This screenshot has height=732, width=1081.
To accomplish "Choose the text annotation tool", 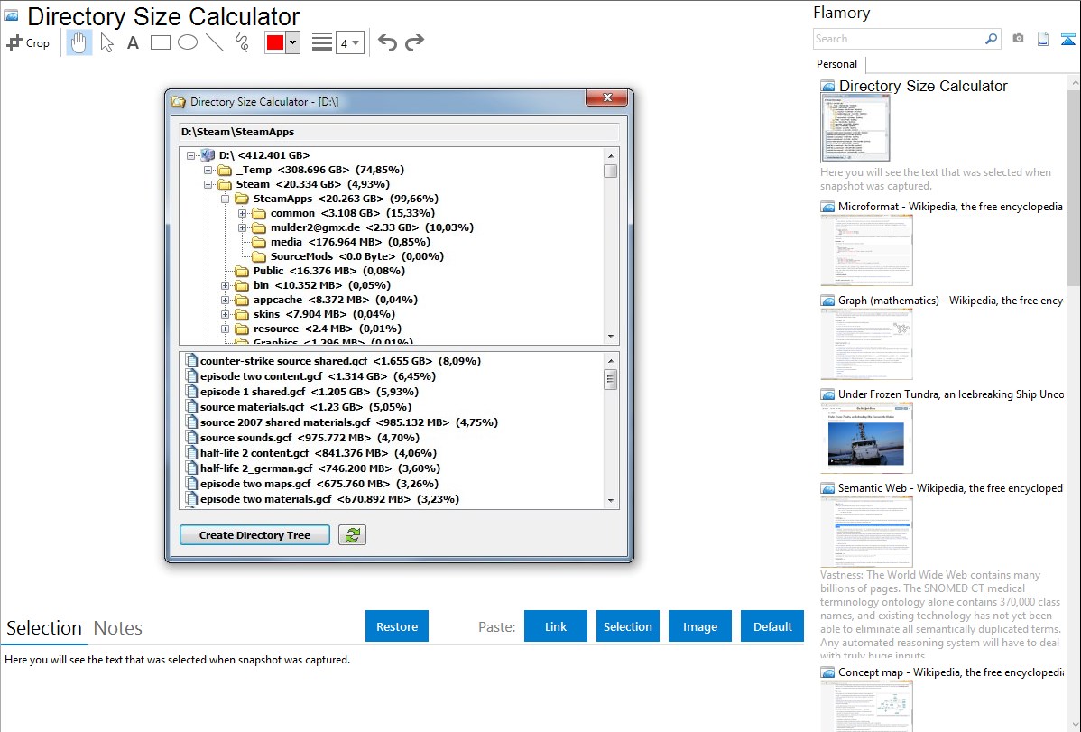I will (133, 42).
